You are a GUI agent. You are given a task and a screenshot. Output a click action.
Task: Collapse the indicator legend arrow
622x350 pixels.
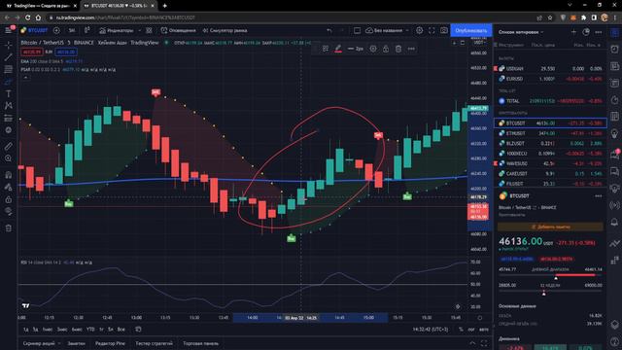[25, 78]
